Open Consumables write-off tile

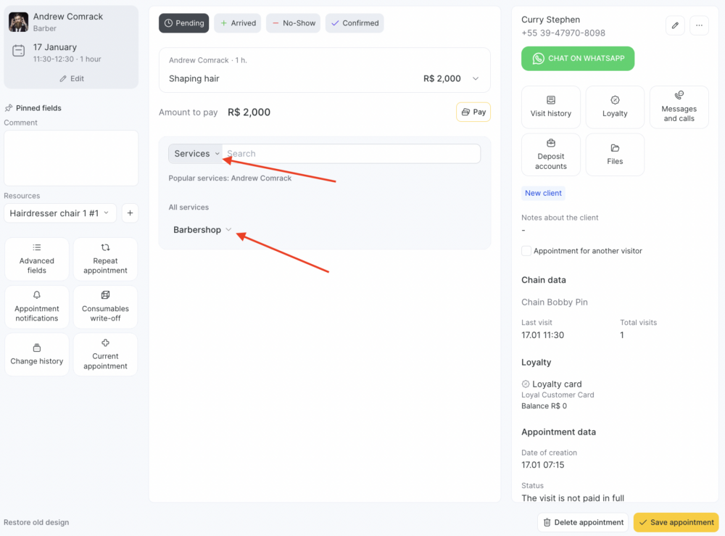pyautogui.click(x=105, y=307)
